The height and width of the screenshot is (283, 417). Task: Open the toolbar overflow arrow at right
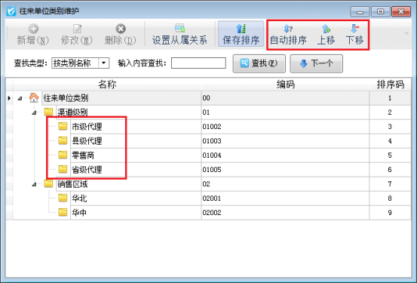pyautogui.click(x=406, y=33)
